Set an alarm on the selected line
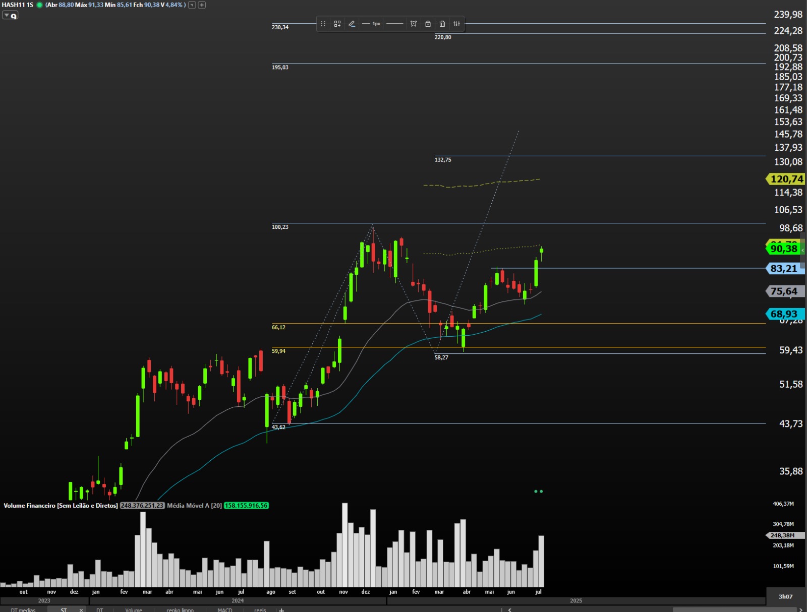This screenshot has height=612, width=807. pos(414,24)
